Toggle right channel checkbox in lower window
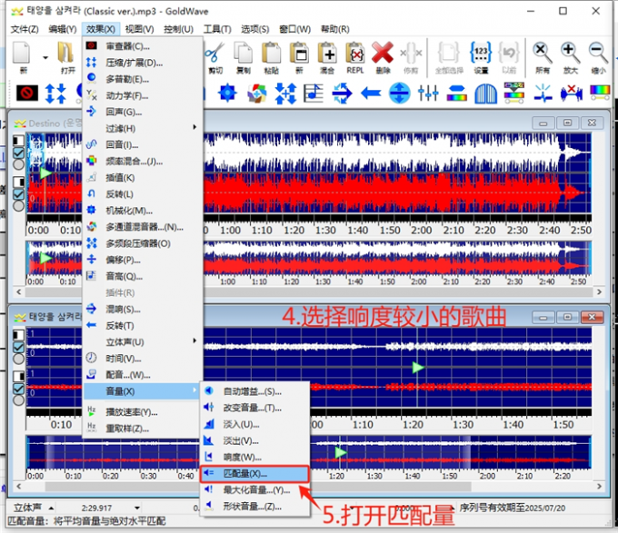Viewport: 618px width, 533px height. click(18, 389)
